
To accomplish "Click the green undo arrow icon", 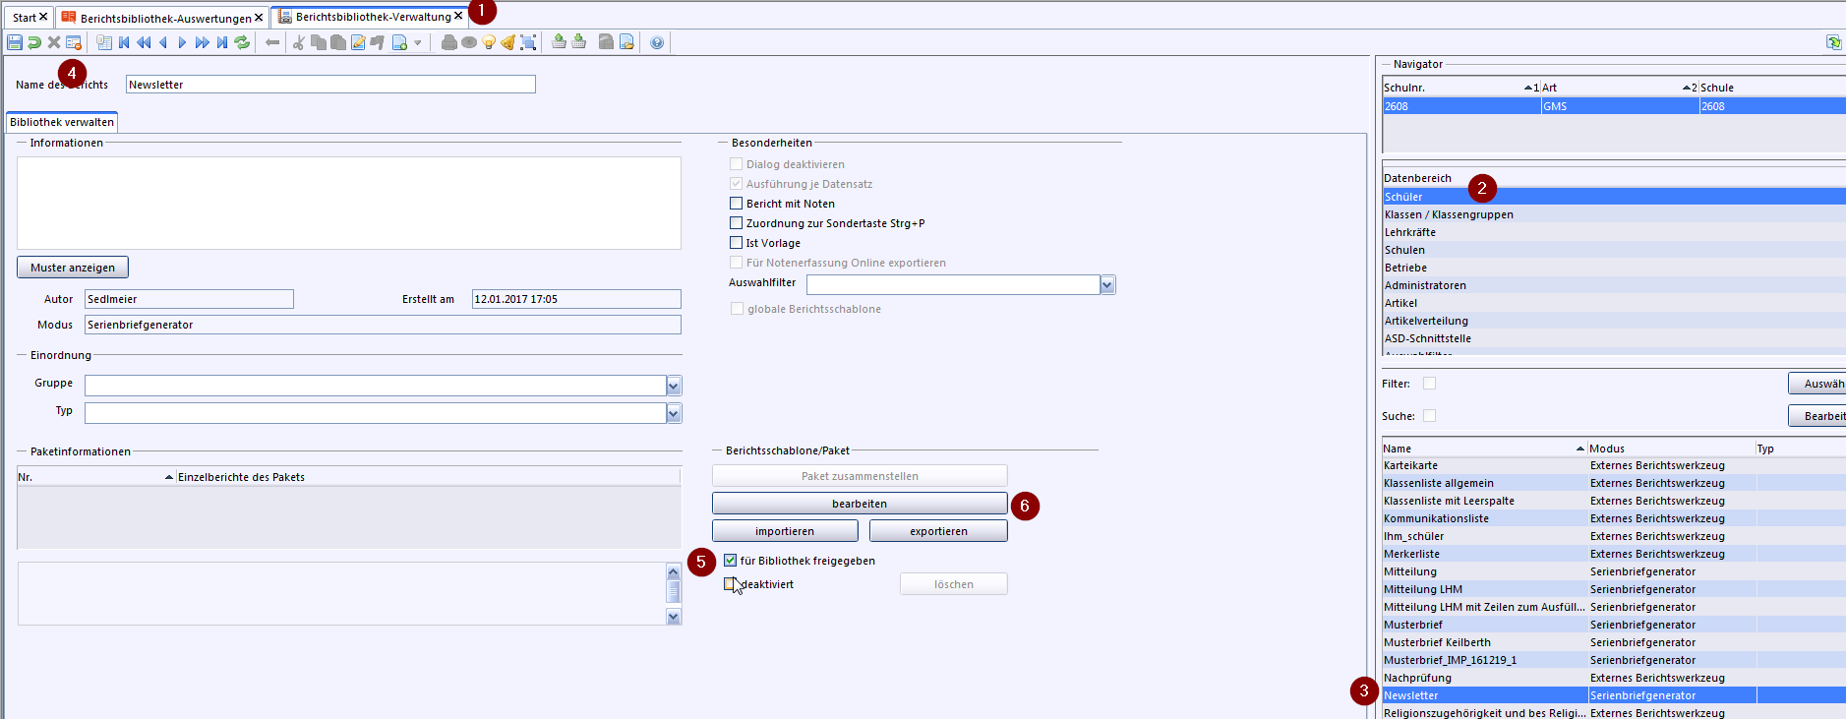I will tap(34, 42).
